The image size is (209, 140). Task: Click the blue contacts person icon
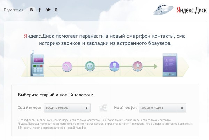click(114, 67)
